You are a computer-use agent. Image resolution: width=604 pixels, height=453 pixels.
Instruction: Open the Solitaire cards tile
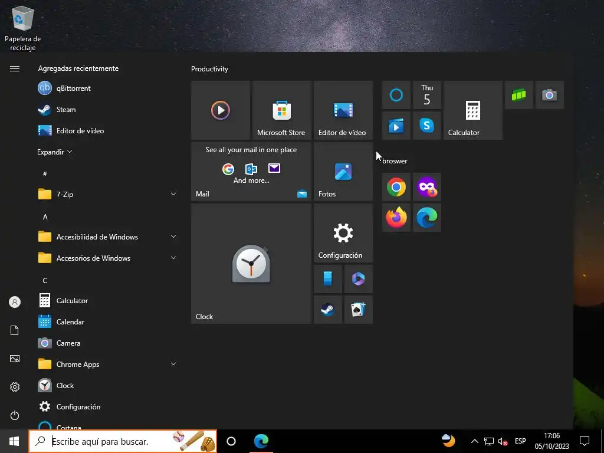pyautogui.click(x=359, y=310)
